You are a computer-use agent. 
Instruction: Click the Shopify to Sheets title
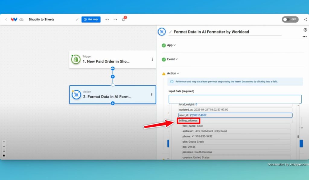(x=41, y=20)
